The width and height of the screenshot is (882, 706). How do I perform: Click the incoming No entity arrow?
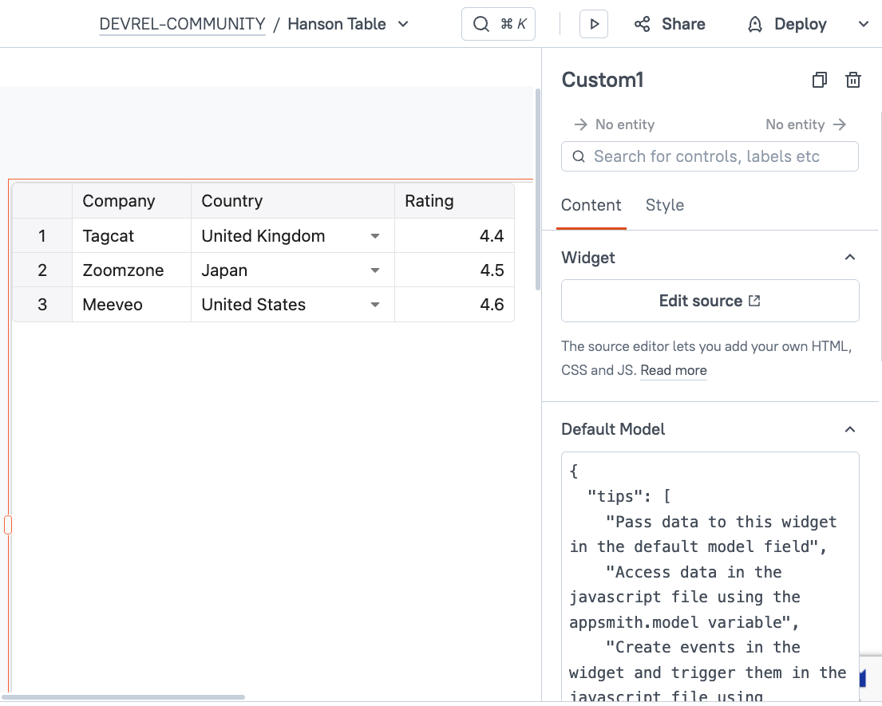(581, 124)
